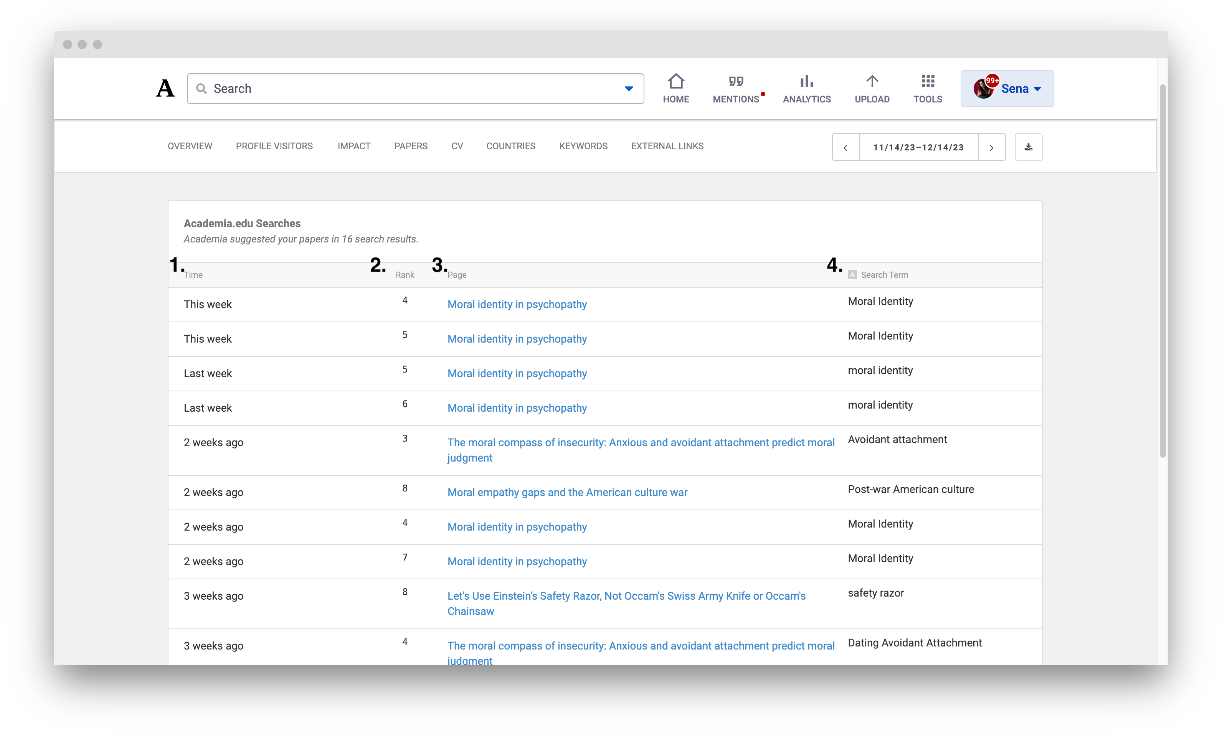
Task: Click the Page column header
Action: 457,275
